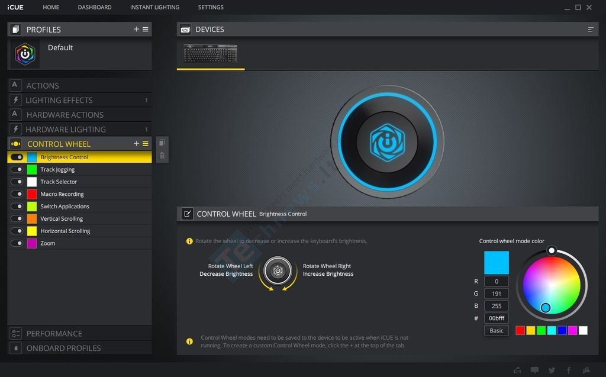Open the Settings tab
The height and width of the screenshot is (377, 606).
click(x=211, y=7)
